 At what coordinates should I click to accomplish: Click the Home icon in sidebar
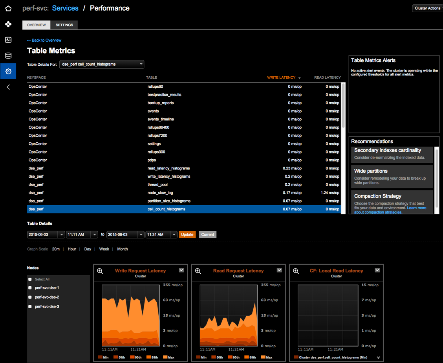click(x=8, y=8)
